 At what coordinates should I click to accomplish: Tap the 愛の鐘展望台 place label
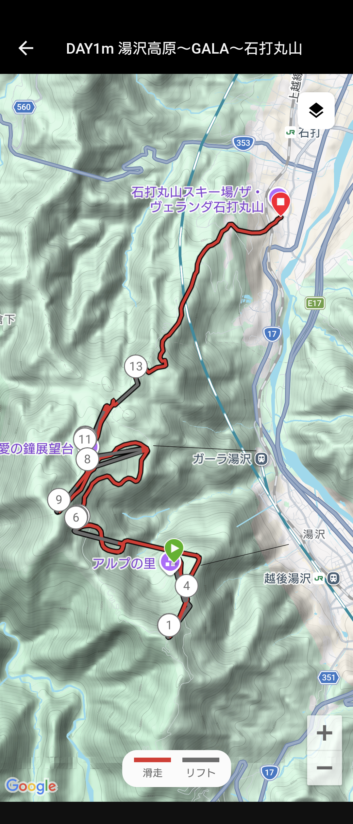pyautogui.click(x=37, y=449)
